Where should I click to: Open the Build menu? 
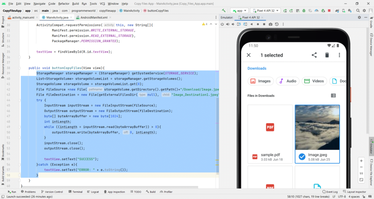(75, 4)
